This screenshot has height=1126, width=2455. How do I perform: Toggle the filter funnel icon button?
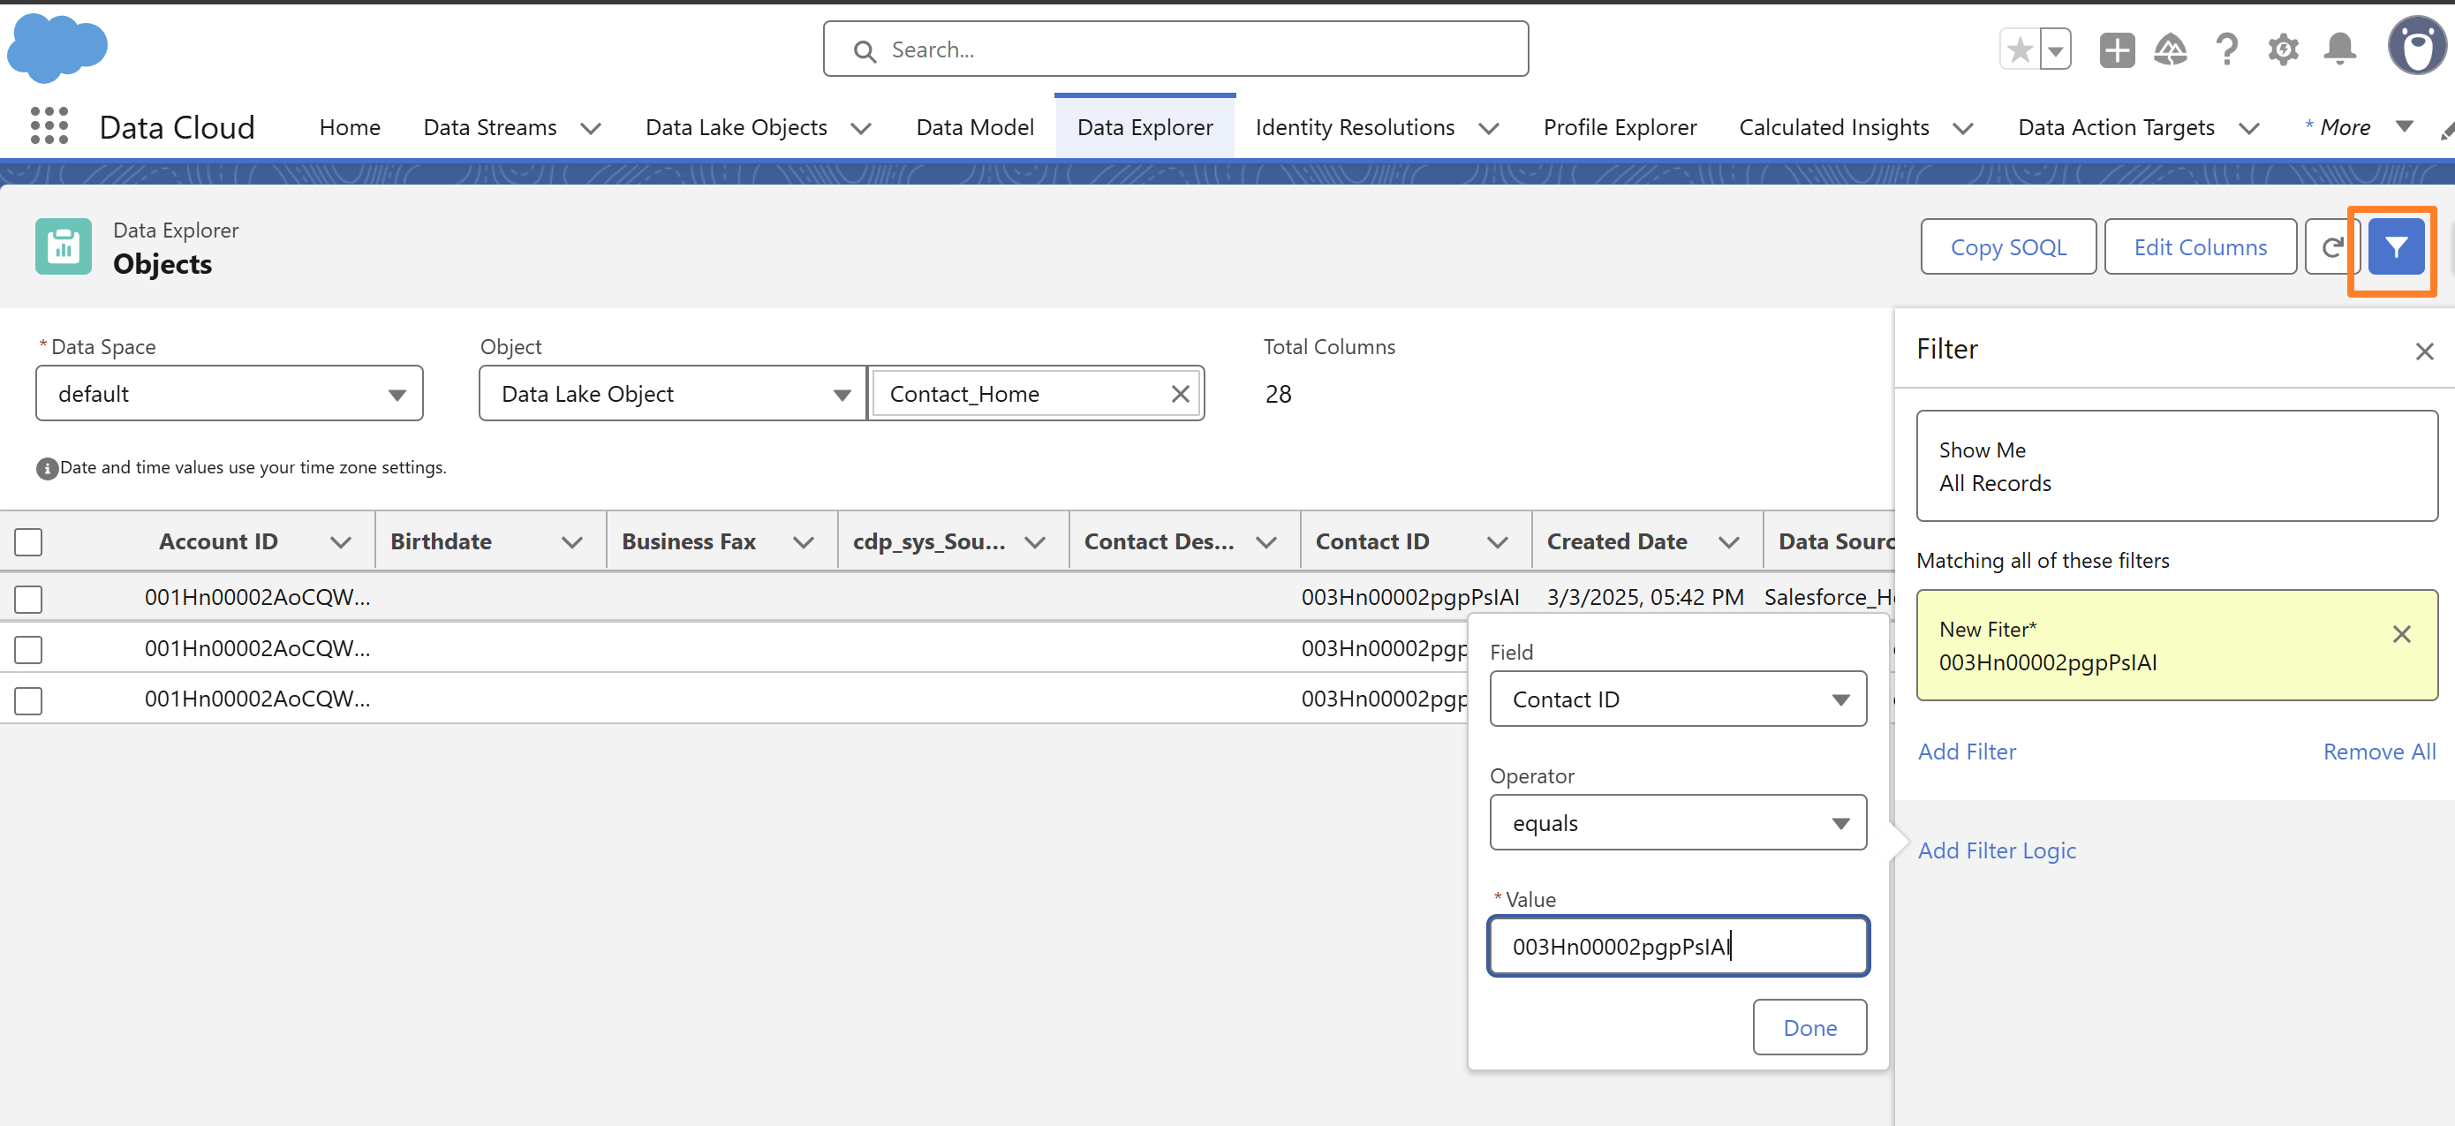(x=2396, y=247)
